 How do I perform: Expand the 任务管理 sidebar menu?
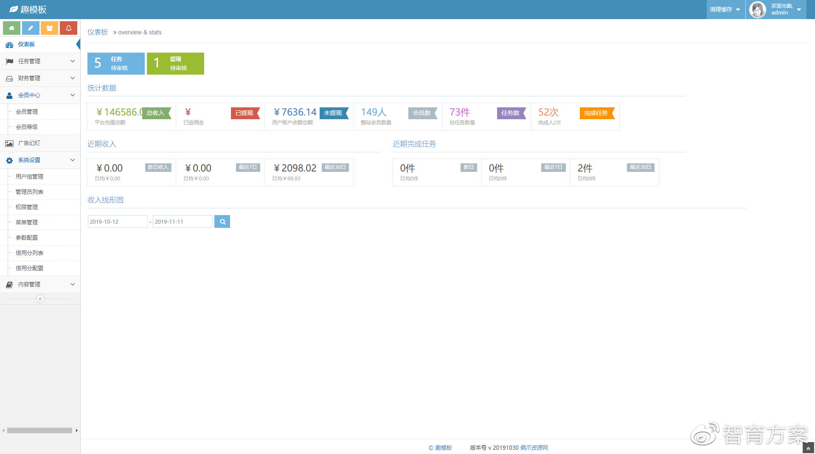[40, 61]
